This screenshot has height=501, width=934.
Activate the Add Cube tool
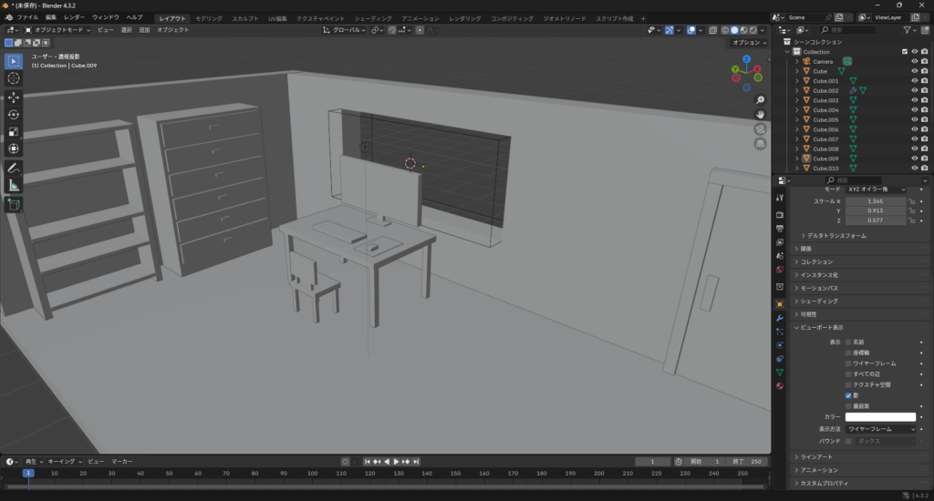click(14, 204)
